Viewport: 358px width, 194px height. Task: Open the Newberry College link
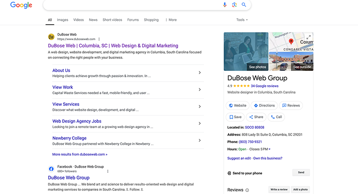pyautogui.click(x=69, y=138)
